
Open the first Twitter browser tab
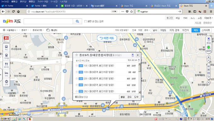[14, 6]
